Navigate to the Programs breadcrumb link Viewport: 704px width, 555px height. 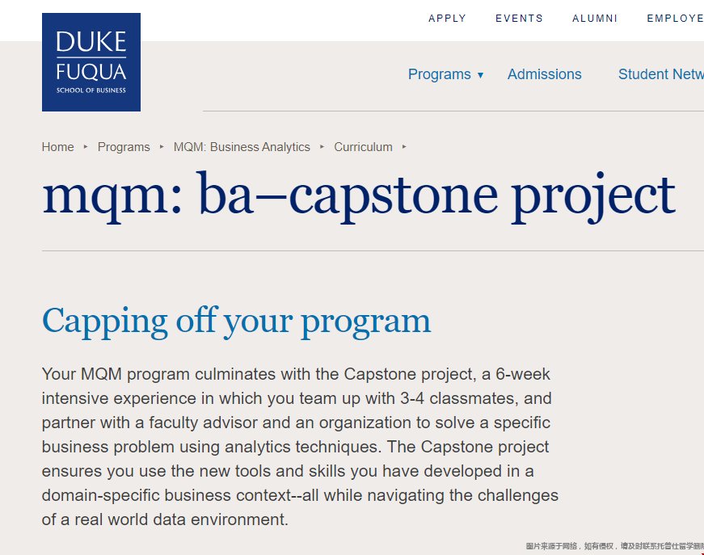[124, 147]
